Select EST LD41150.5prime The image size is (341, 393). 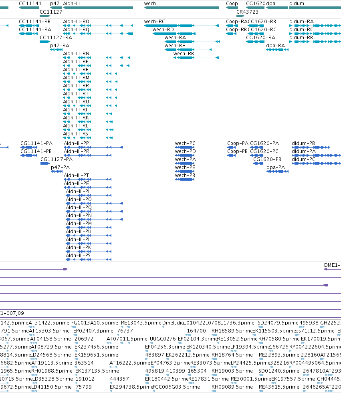51,387
